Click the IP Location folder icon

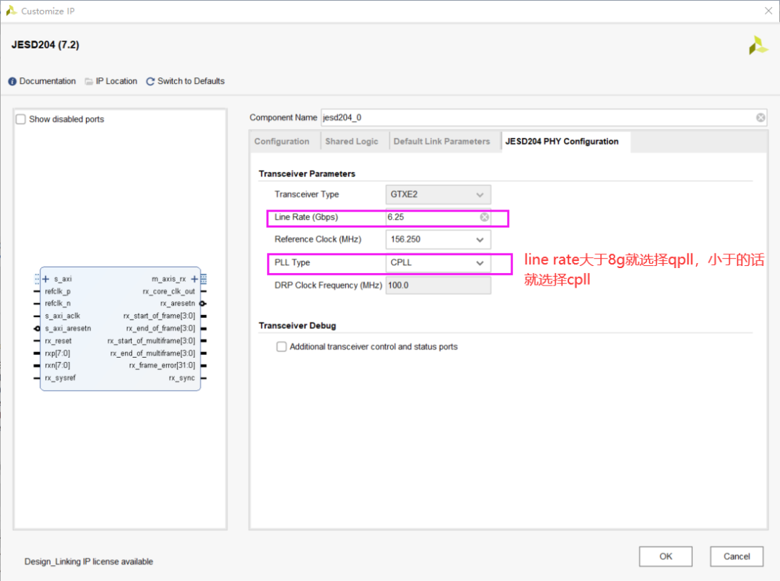coord(89,82)
